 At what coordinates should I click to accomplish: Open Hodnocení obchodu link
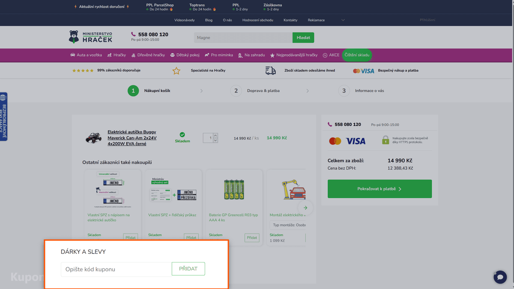click(258, 20)
